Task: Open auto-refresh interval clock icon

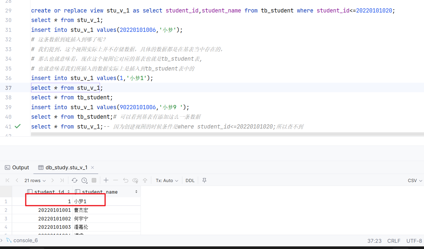Action: [x=84, y=180]
